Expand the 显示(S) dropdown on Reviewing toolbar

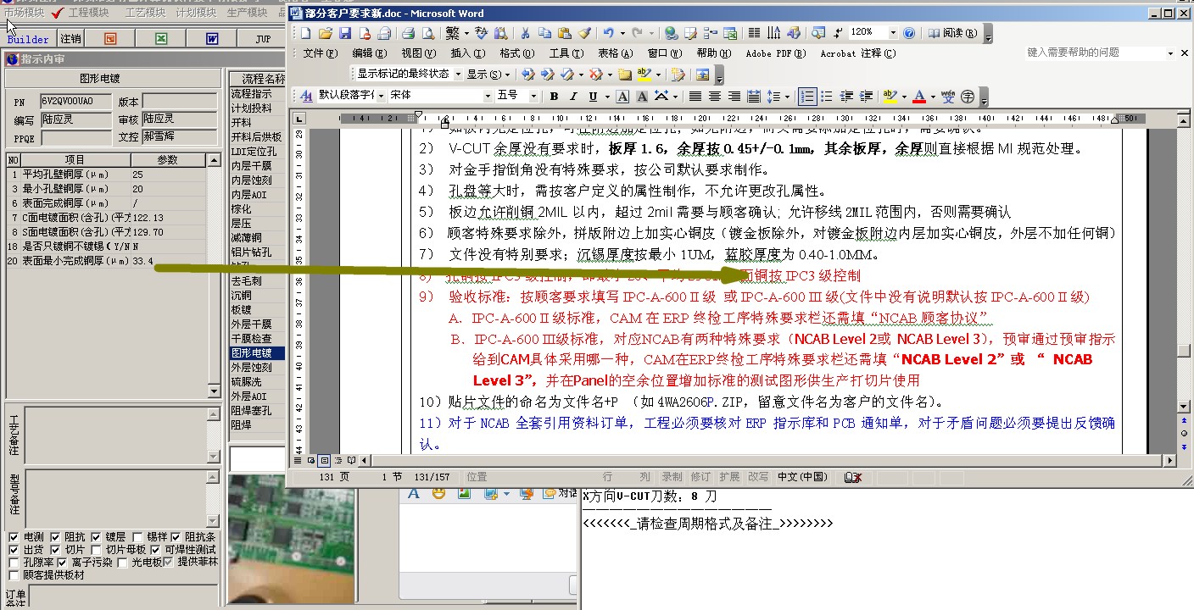490,74
